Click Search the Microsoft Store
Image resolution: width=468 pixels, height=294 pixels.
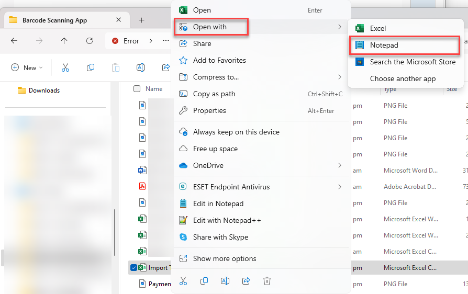(405, 62)
